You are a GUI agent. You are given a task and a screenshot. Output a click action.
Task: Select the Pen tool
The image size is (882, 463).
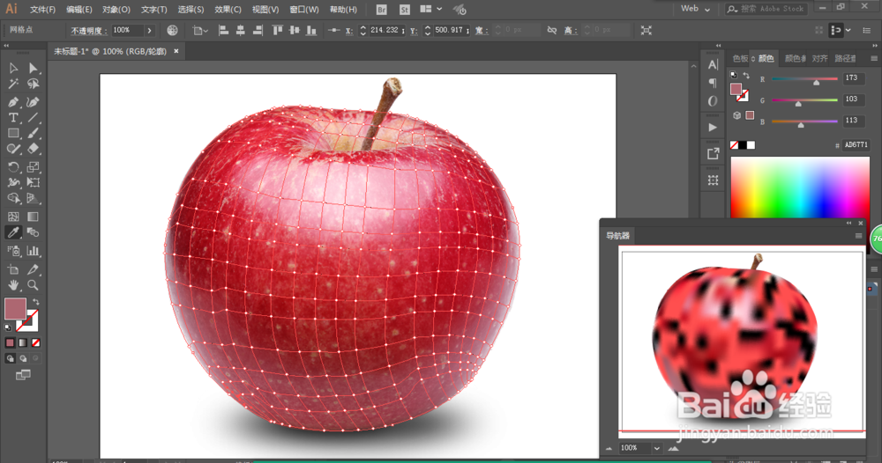[x=13, y=102]
